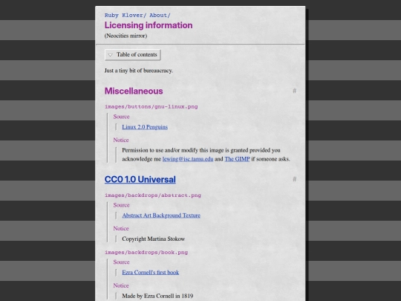The image size is (401, 301).
Task: Open Ezra Cornell's first book link
Action: click(x=150, y=272)
